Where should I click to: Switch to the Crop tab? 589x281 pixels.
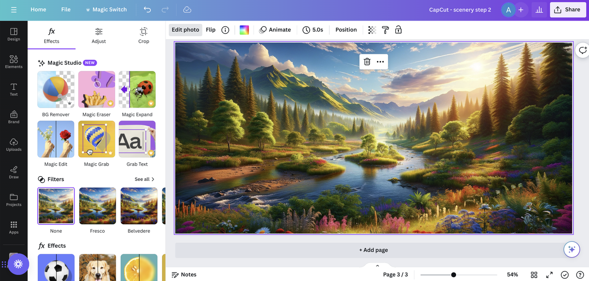click(144, 35)
